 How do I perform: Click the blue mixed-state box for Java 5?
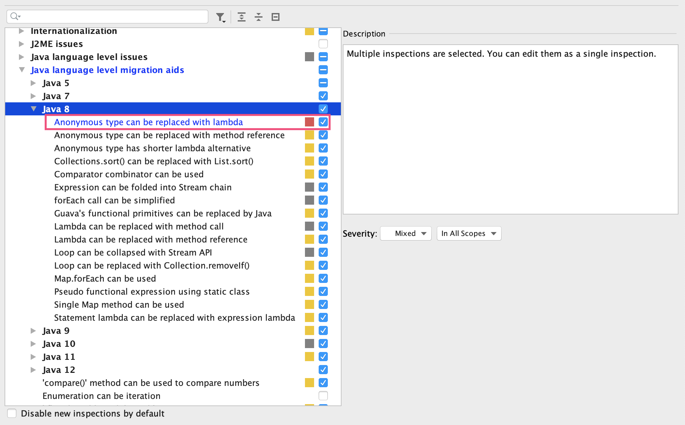[x=323, y=83]
